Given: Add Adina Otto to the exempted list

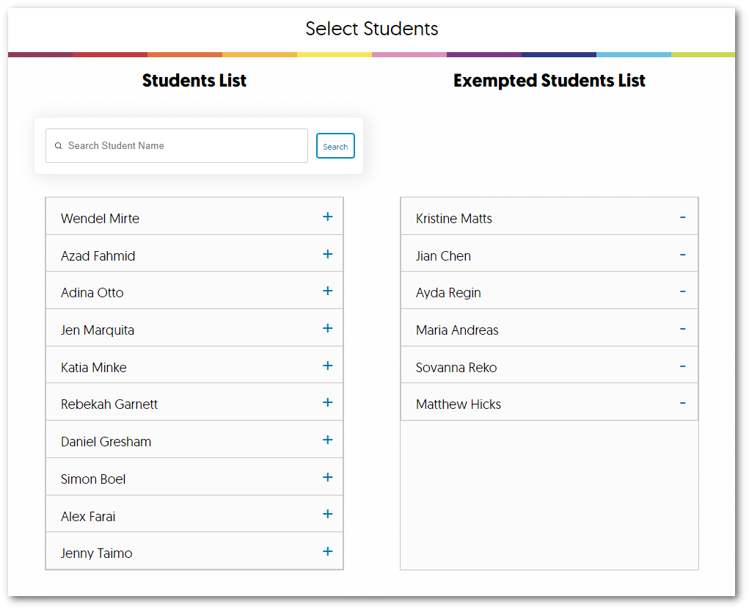Looking at the screenshot, I should tap(327, 291).
